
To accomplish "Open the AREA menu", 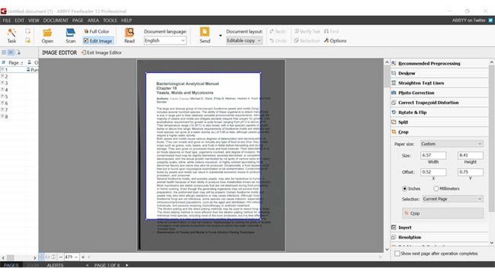I will coord(93,20).
